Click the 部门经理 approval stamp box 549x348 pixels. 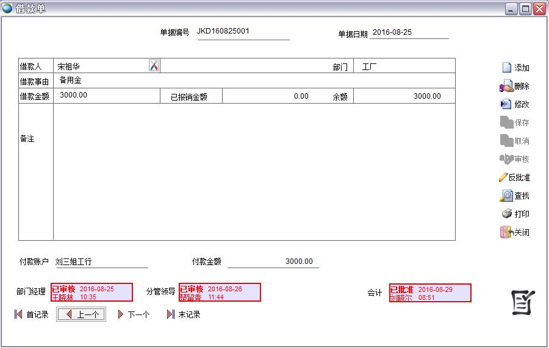click(x=91, y=293)
